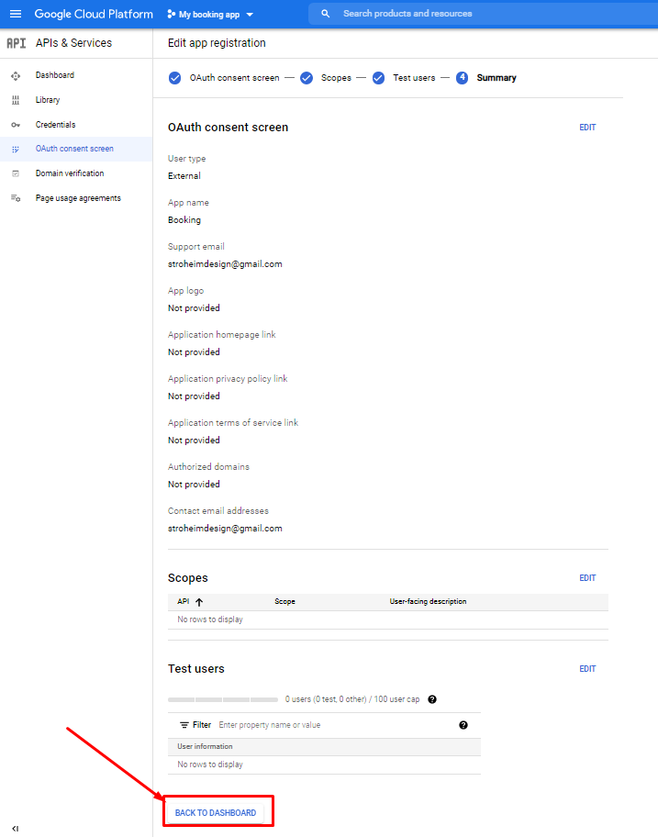Screen dimensions: 658x837
Task: Go to the Scopes step
Action: click(x=336, y=78)
